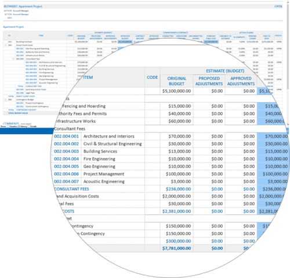The height and width of the screenshot is (278, 290).
Task: Collapse the 002.004 Consultant Fees group toggle
Action: (x=13, y=59)
